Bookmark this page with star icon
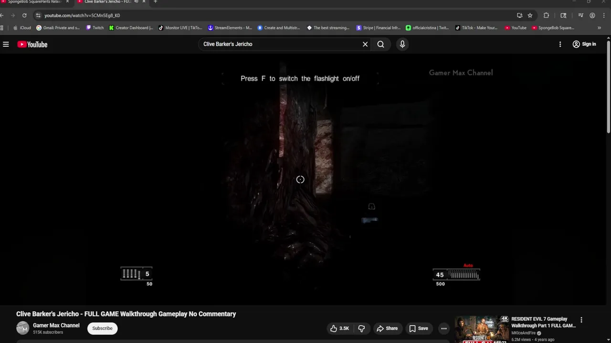611x343 pixels. (530, 15)
